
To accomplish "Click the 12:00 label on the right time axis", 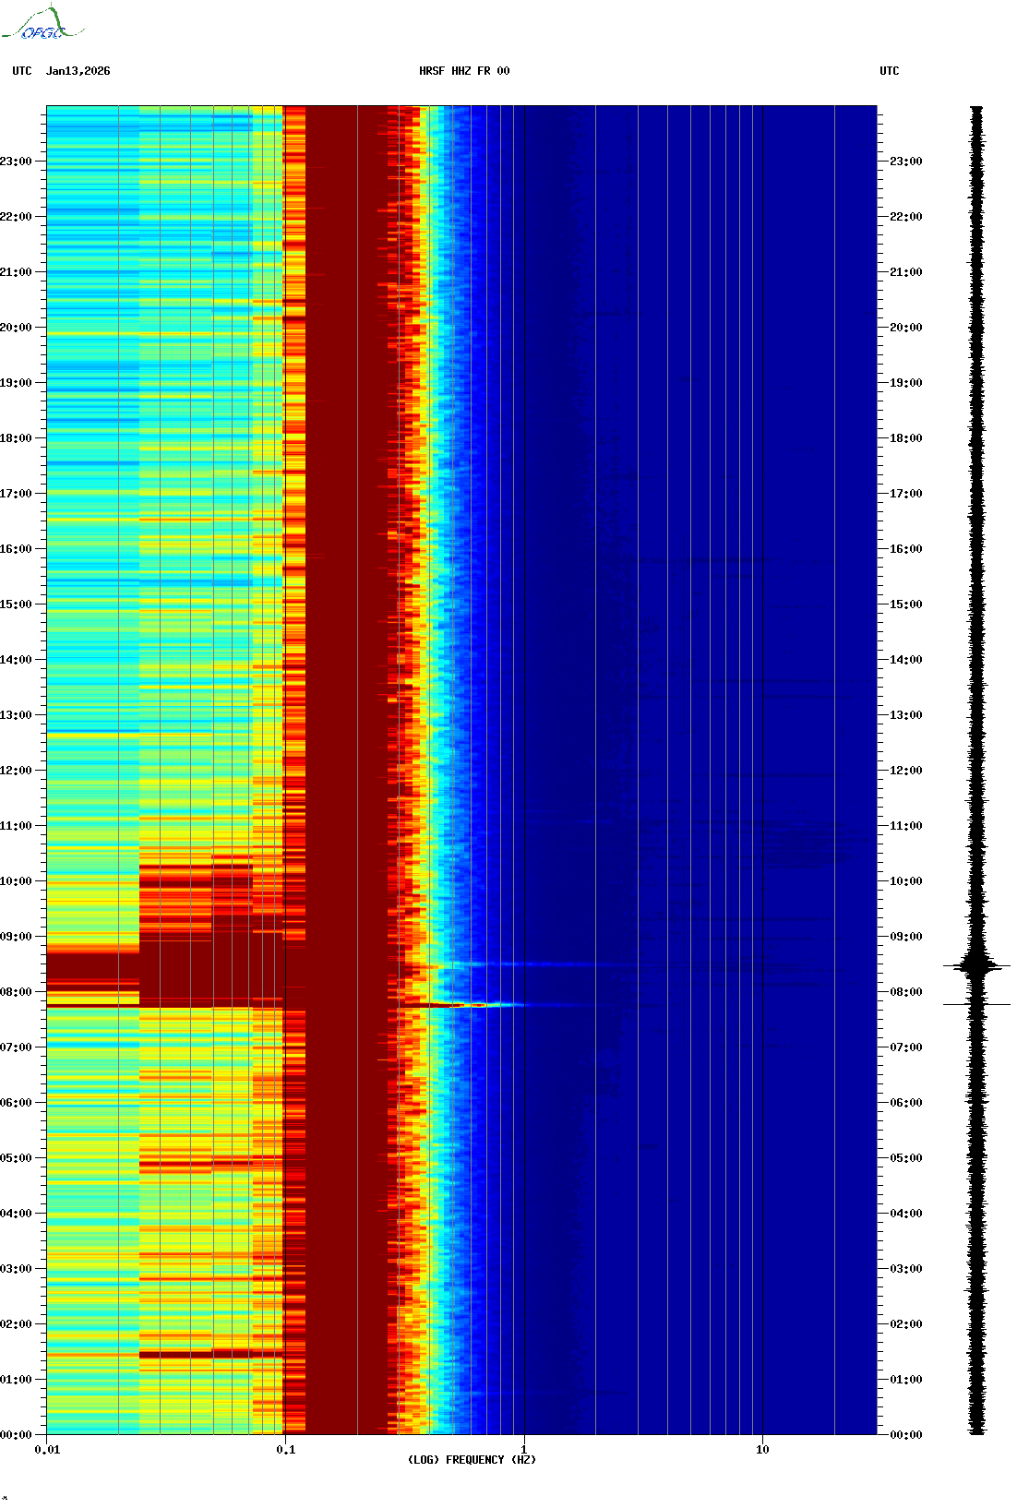I will coord(906,771).
